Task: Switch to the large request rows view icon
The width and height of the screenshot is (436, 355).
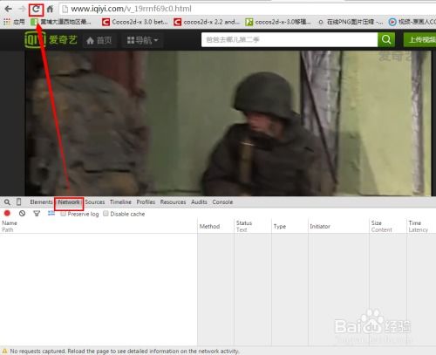Action: coord(51,214)
